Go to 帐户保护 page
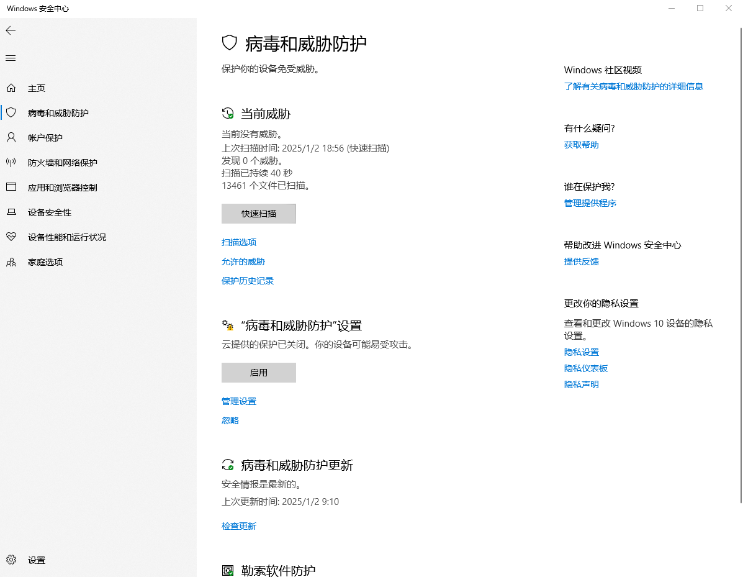Image resolution: width=743 pixels, height=577 pixels. click(x=99, y=137)
